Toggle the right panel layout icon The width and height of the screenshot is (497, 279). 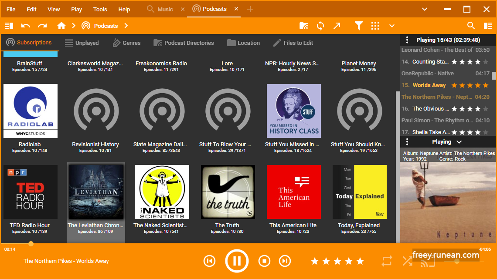488,26
